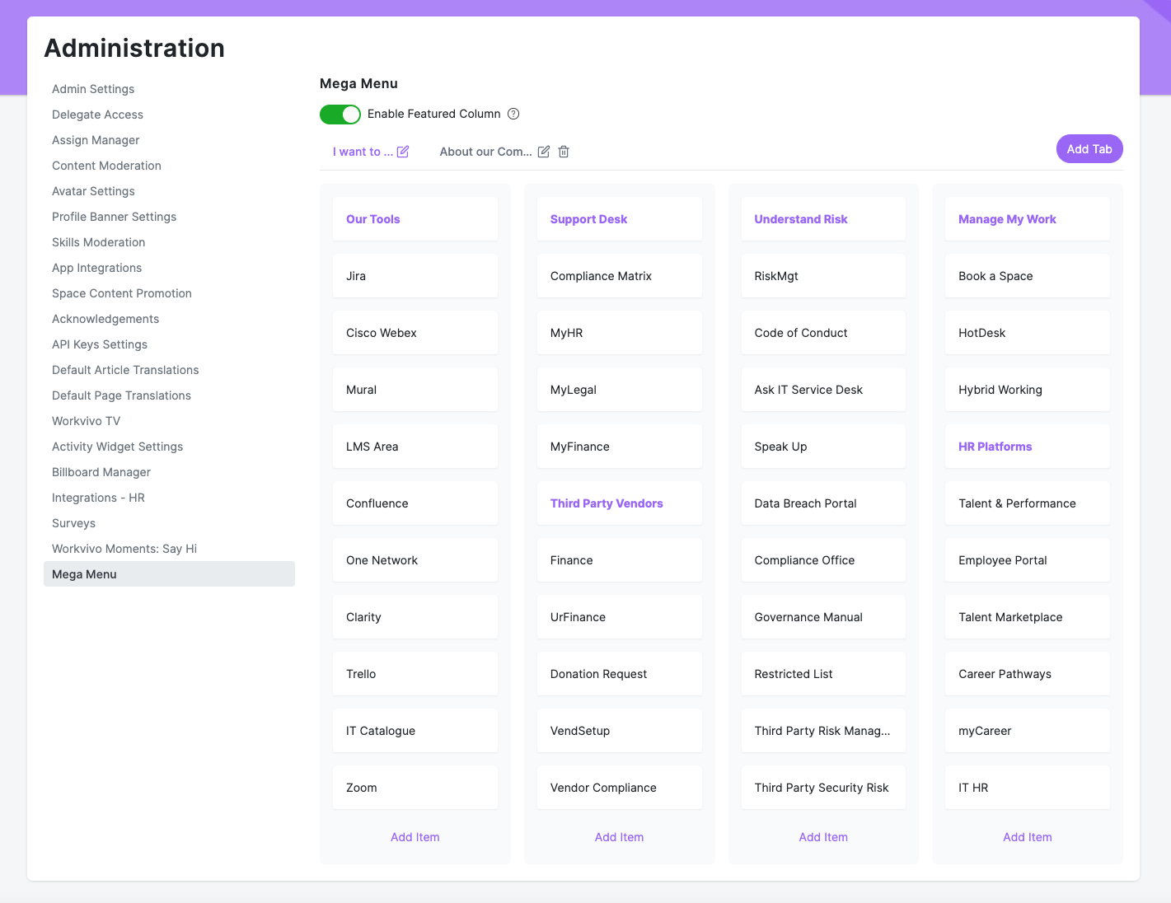Click the HR Platforms category header
Image resolution: width=1171 pixels, height=903 pixels.
(995, 446)
